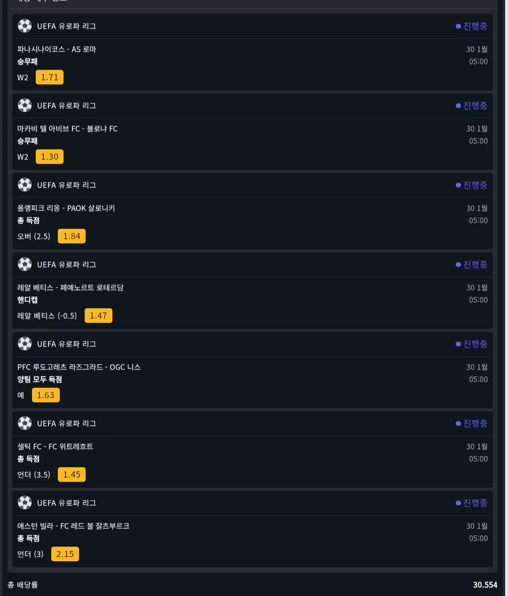Click the soccer ball icon for 레알 베티스 match

tap(24, 264)
